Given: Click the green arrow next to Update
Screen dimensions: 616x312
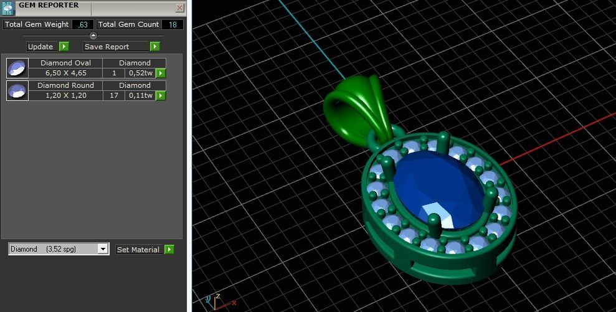Looking at the screenshot, I should pyautogui.click(x=64, y=46).
